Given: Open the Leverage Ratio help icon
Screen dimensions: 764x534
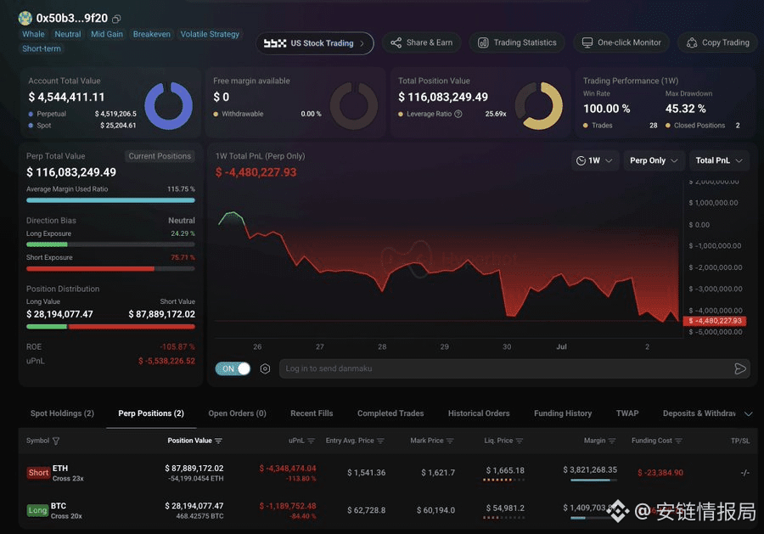Looking at the screenshot, I should (x=458, y=114).
